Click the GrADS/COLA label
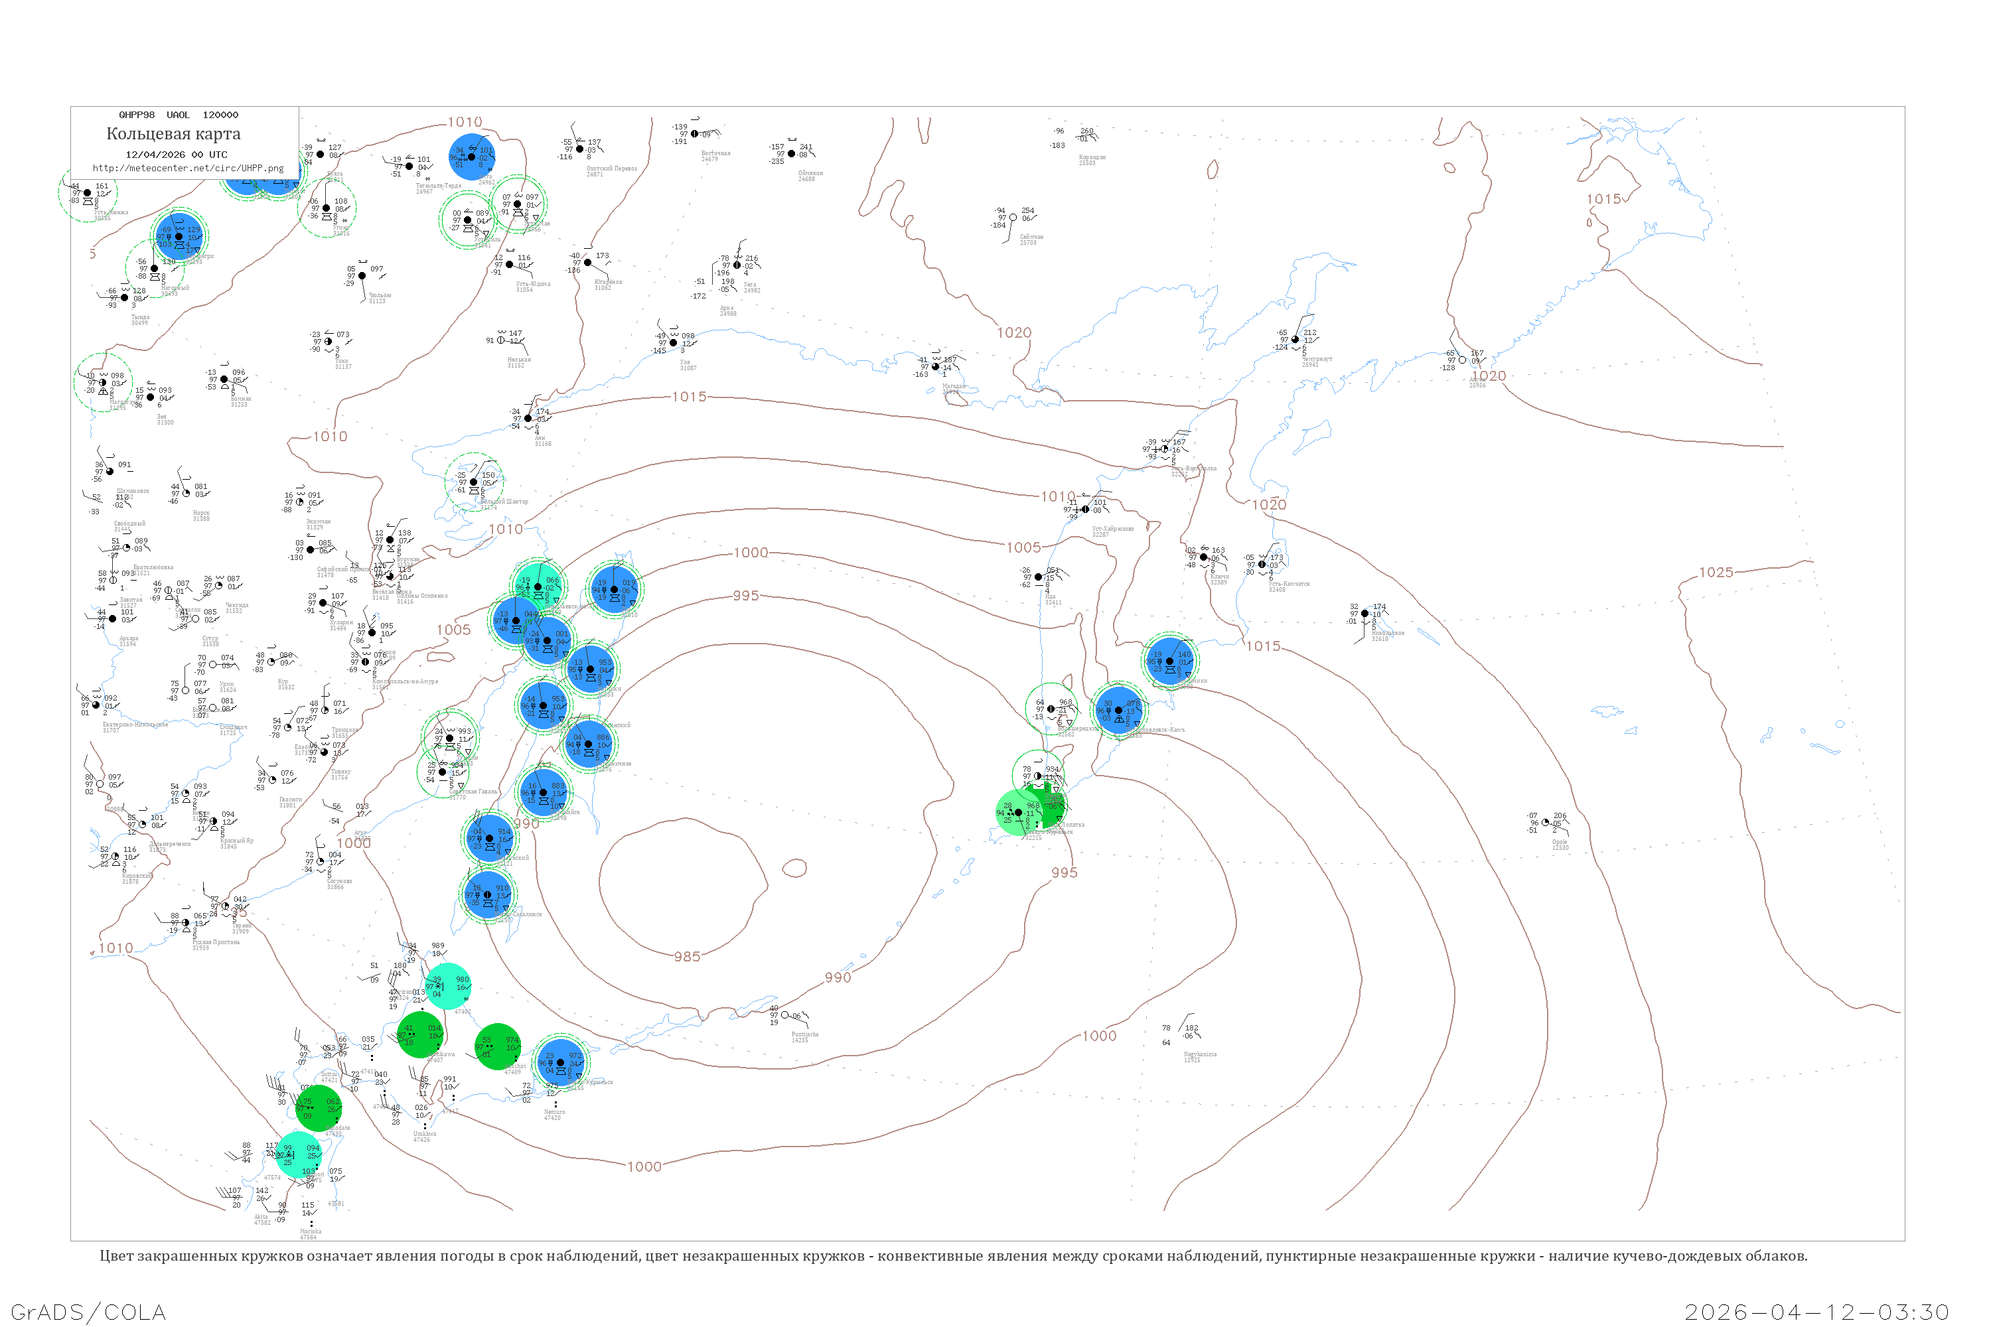Screen dimensions: 1991x1327 [88, 1312]
